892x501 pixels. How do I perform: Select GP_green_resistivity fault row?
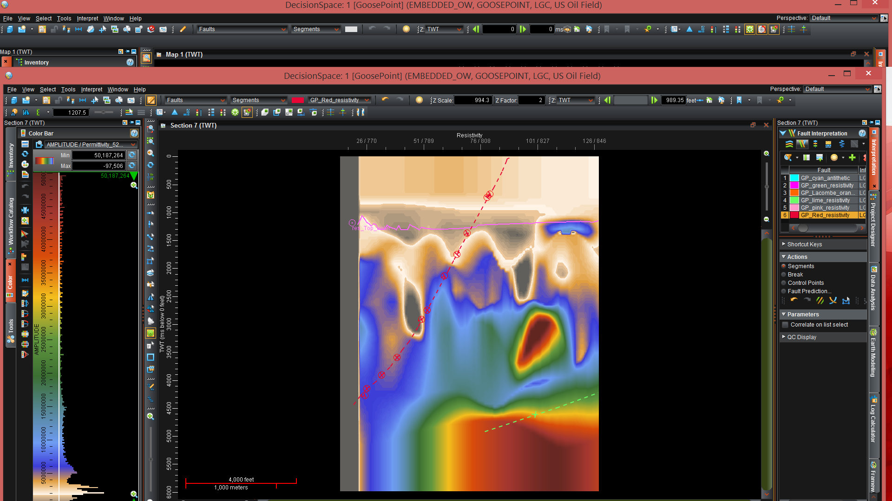[823, 186]
